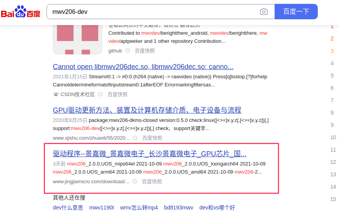Open the github result avatar thumbnail
The image size is (339, 211).
[x=78, y=39]
